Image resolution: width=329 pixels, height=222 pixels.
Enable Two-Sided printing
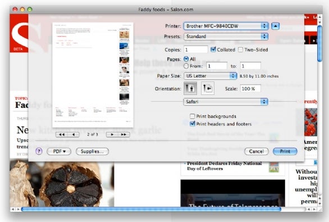tap(240, 50)
